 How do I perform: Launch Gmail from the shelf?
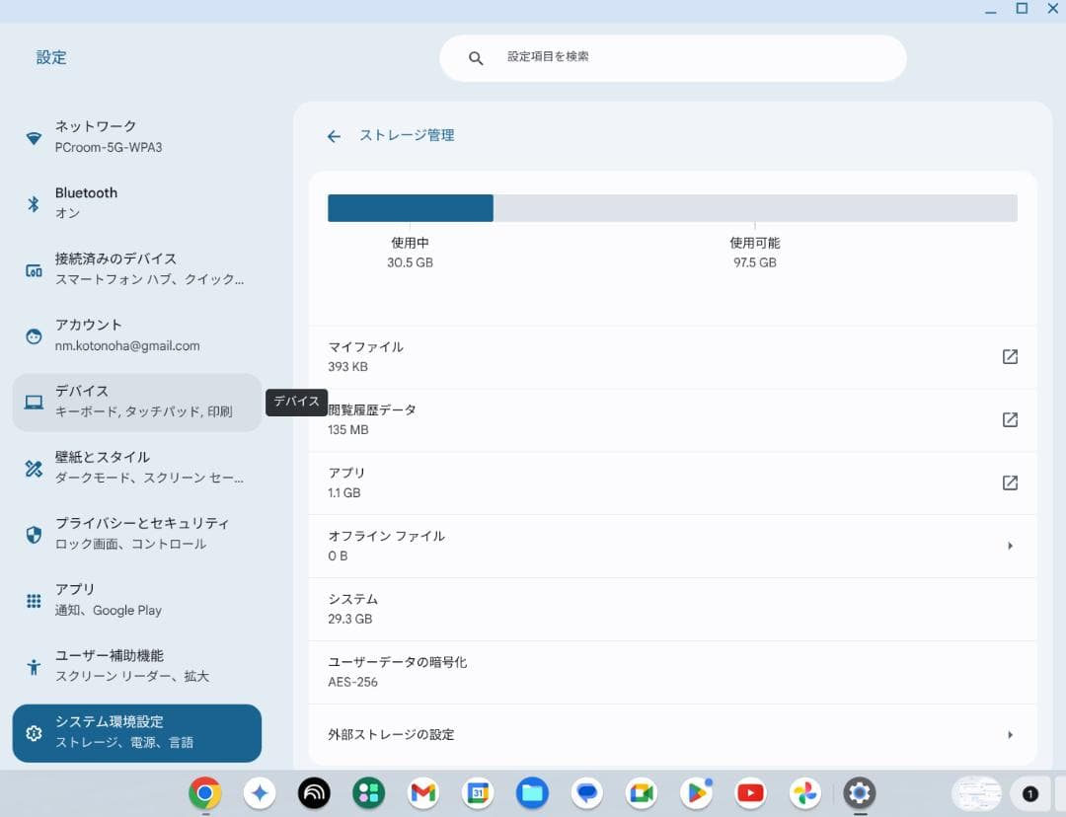pyautogui.click(x=422, y=792)
